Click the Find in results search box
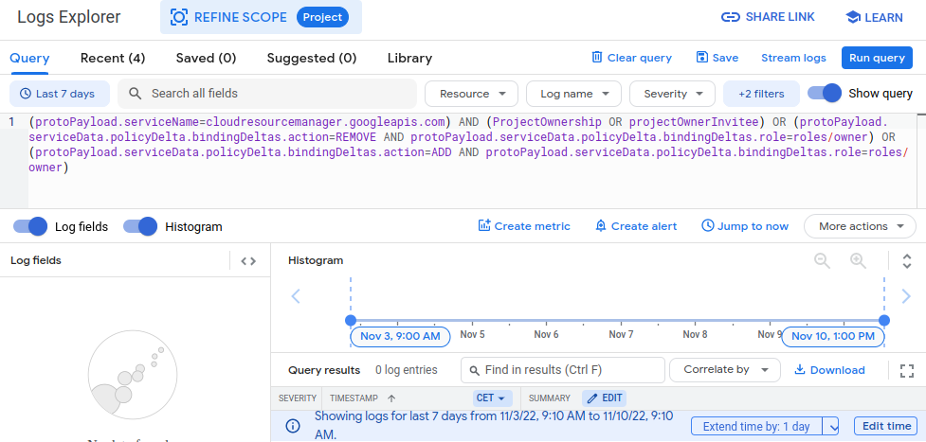The width and height of the screenshot is (926, 442). (563, 370)
